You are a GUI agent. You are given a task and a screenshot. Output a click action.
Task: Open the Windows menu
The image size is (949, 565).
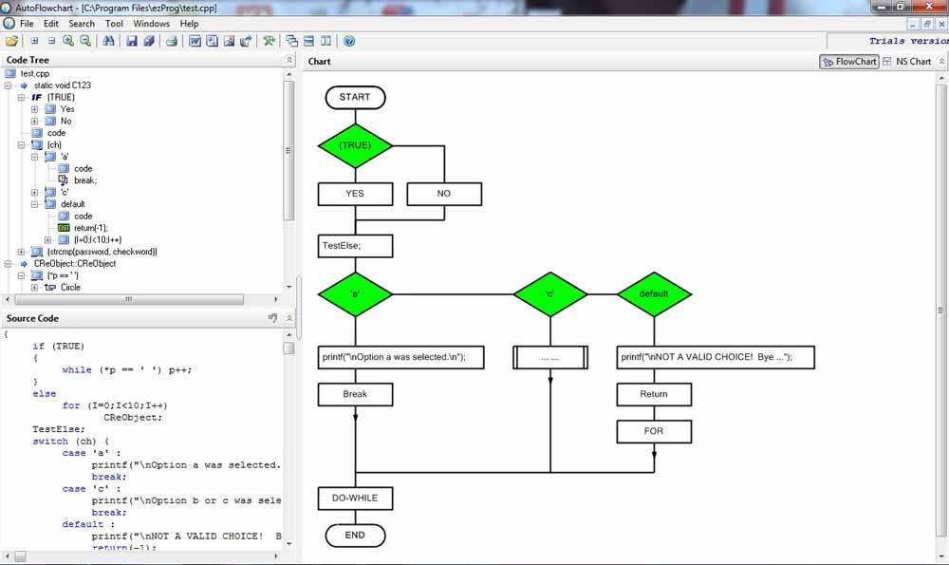[151, 24]
